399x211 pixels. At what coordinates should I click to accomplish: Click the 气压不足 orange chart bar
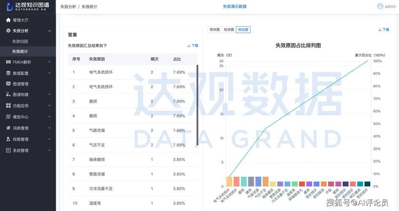pyautogui.click(x=266, y=181)
